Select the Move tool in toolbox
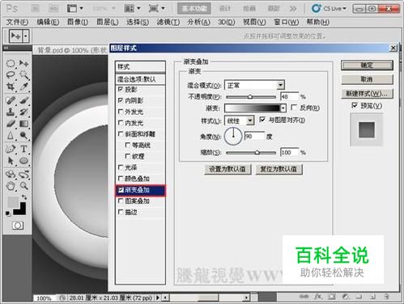 tap(23, 63)
